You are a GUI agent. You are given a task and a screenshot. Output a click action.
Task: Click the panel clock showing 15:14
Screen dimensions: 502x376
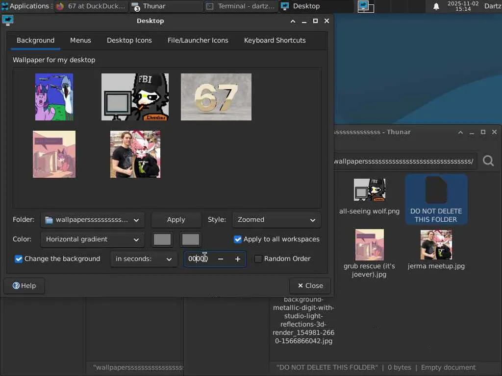463,6
